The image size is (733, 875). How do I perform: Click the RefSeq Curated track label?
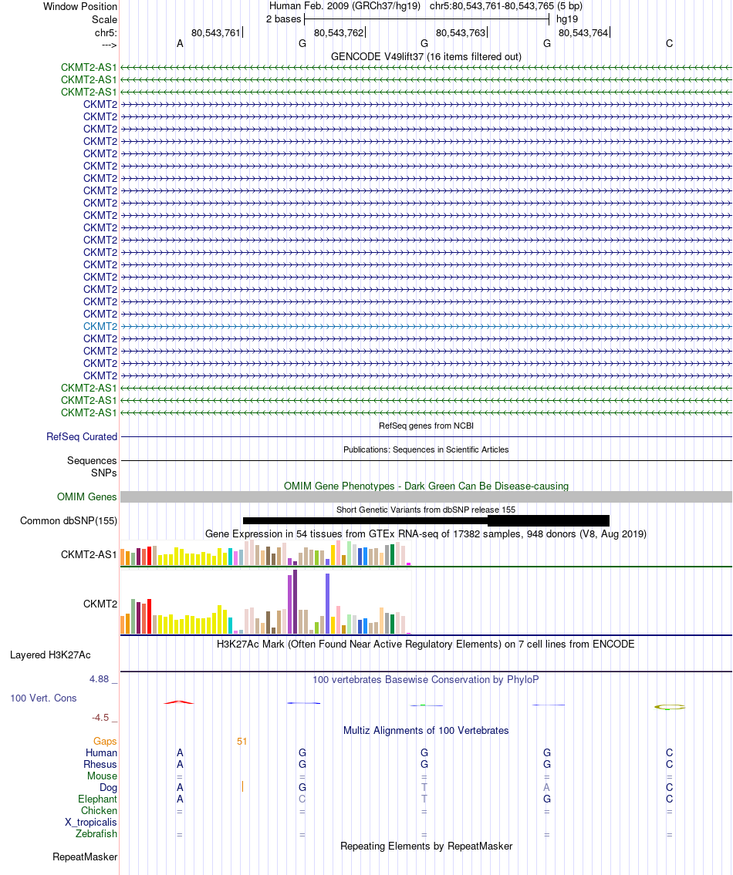pos(82,437)
